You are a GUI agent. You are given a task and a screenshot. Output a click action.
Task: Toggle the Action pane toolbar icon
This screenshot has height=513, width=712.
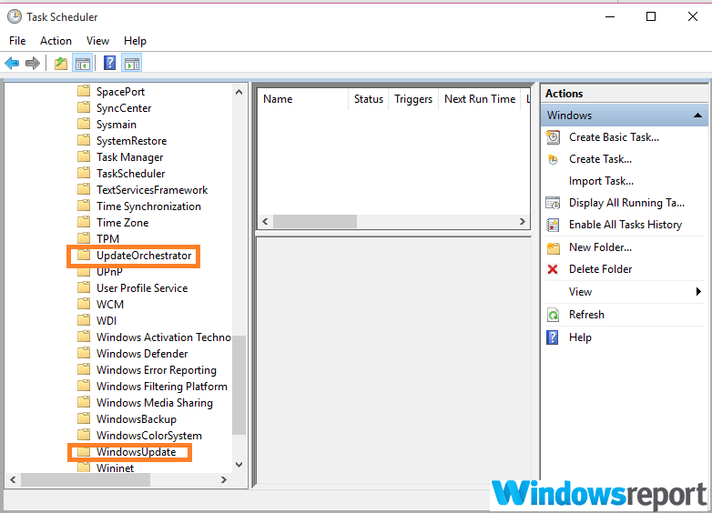132,63
